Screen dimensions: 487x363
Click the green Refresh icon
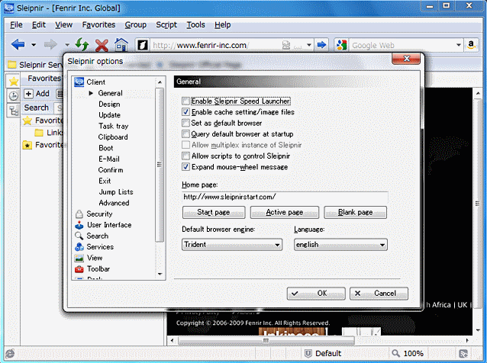[82, 45]
